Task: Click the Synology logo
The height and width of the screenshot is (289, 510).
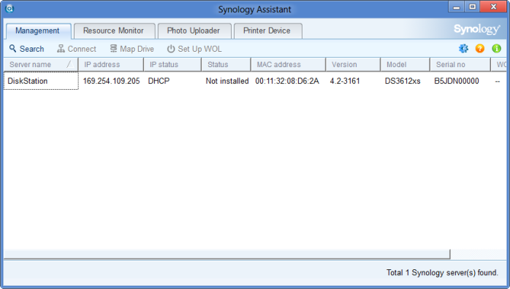Action: click(477, 29)
